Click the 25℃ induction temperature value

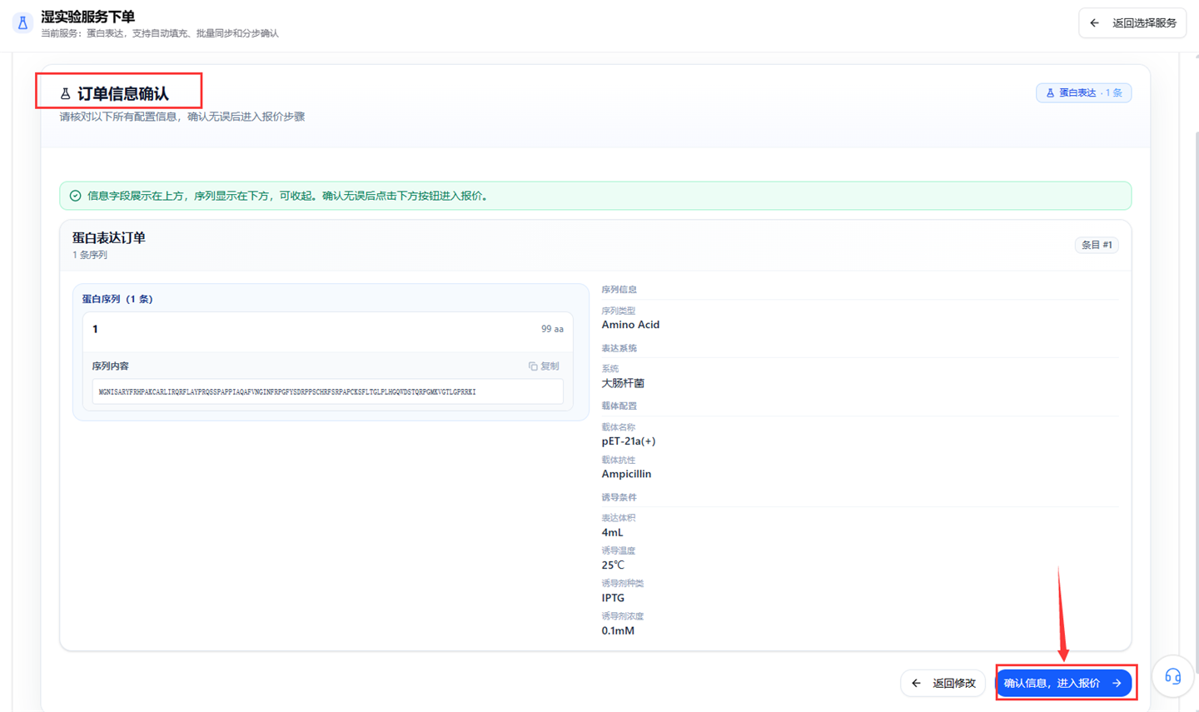[613, 565]
